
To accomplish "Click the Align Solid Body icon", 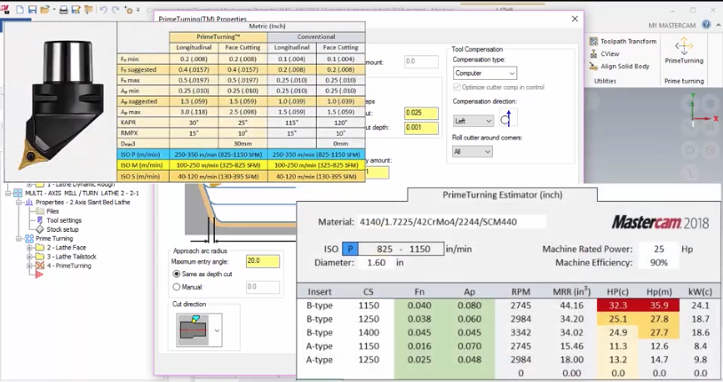I will [x=594, y=67].
